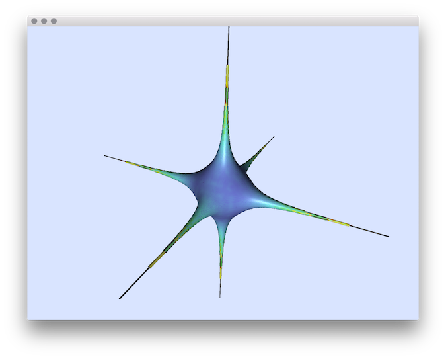Select the yellow segment on bottom-left spike
The width and height of the screenshot is (446, 359).
click(155, 262)
